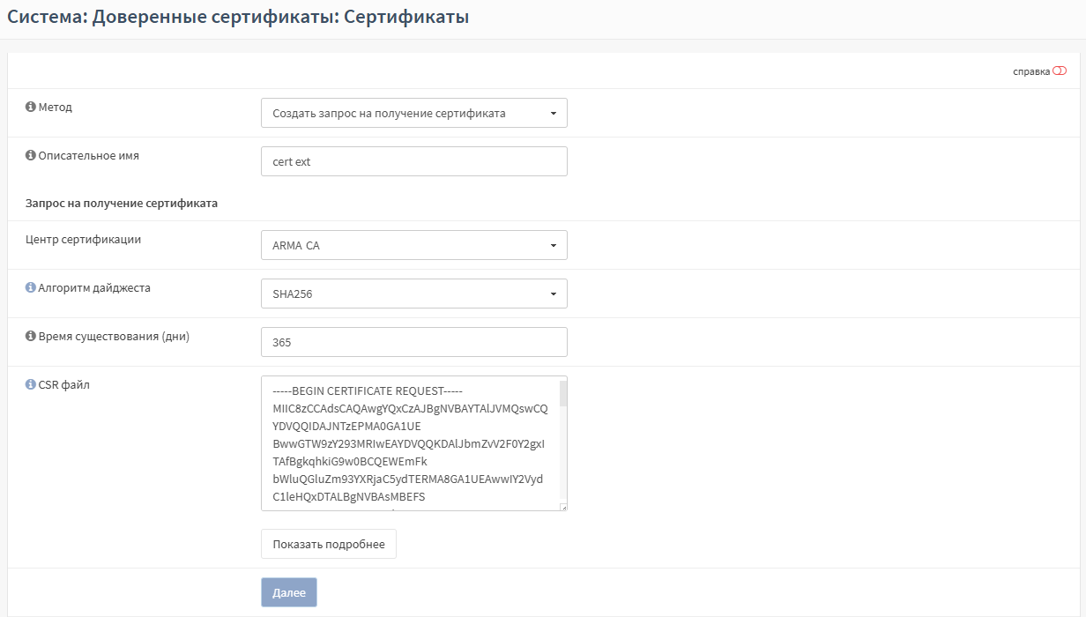
Task: Click the info icon beside Описательное имя
Action: point(30,155)
